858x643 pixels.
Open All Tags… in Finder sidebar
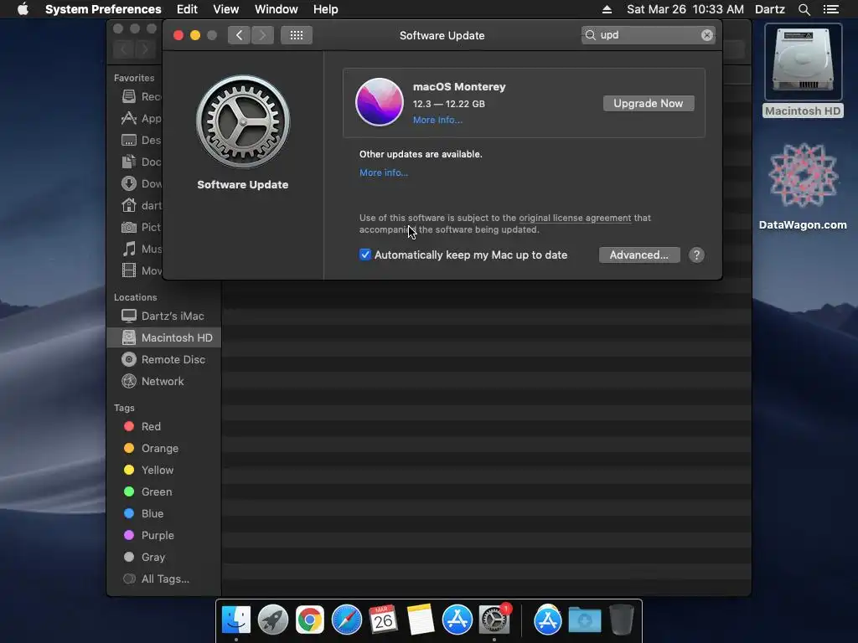[164, 579]
